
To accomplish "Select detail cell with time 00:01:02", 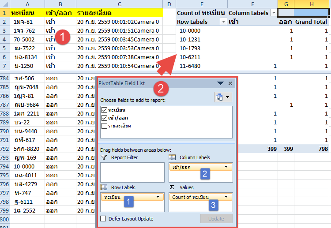I will point(120,22).
